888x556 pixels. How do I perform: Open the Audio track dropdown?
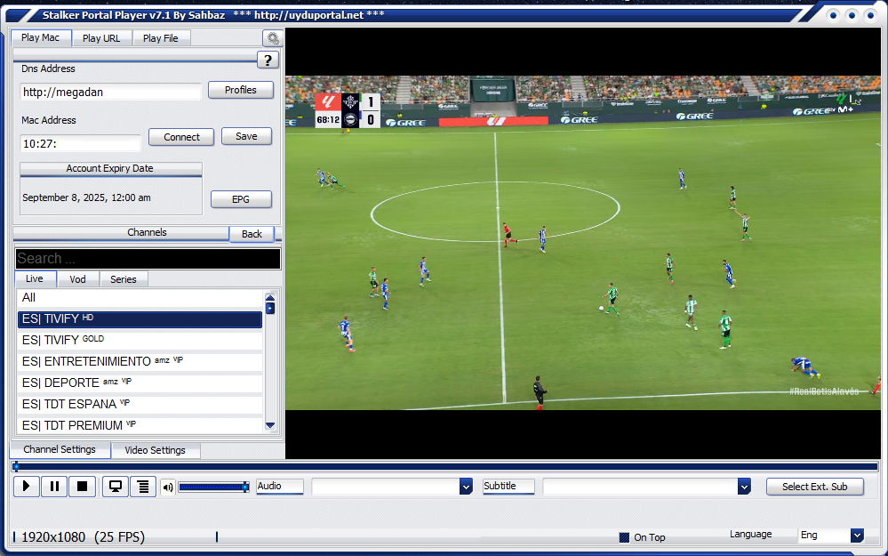(466, 487)
